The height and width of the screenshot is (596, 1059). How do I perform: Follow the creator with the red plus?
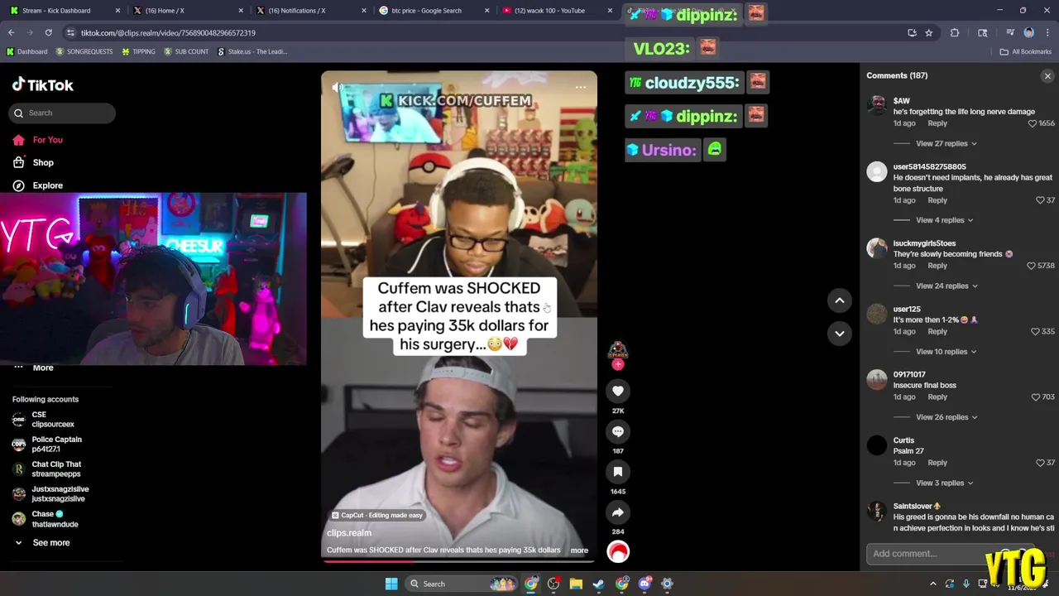[618, 364]
